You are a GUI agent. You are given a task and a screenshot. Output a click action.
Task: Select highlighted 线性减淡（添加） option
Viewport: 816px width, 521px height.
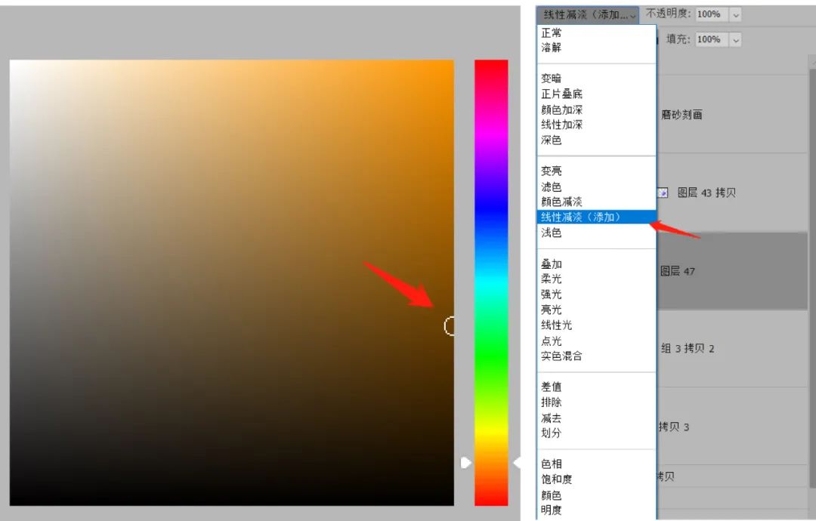(x=580, y=217)
